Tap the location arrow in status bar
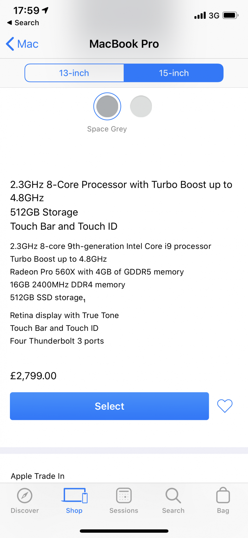This screenshot has height=538, width=248. coord(45,10)
